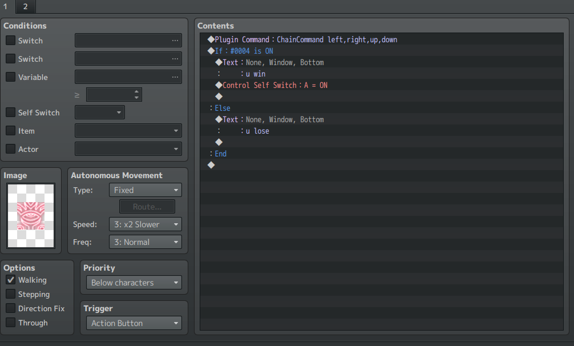Switch to event page tab 2
Image resolution: width=574 pixels, height=346 pixels.
[25, 6]
